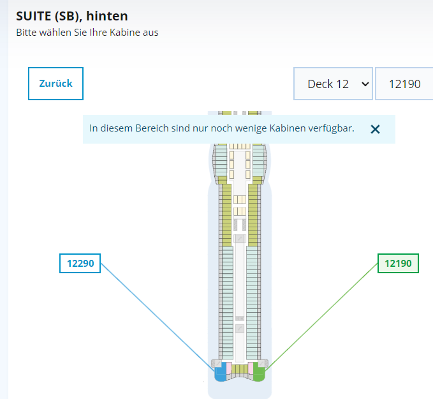433x399 pixels.
Task: Select cabin label 12190
Action: (398, 263)
